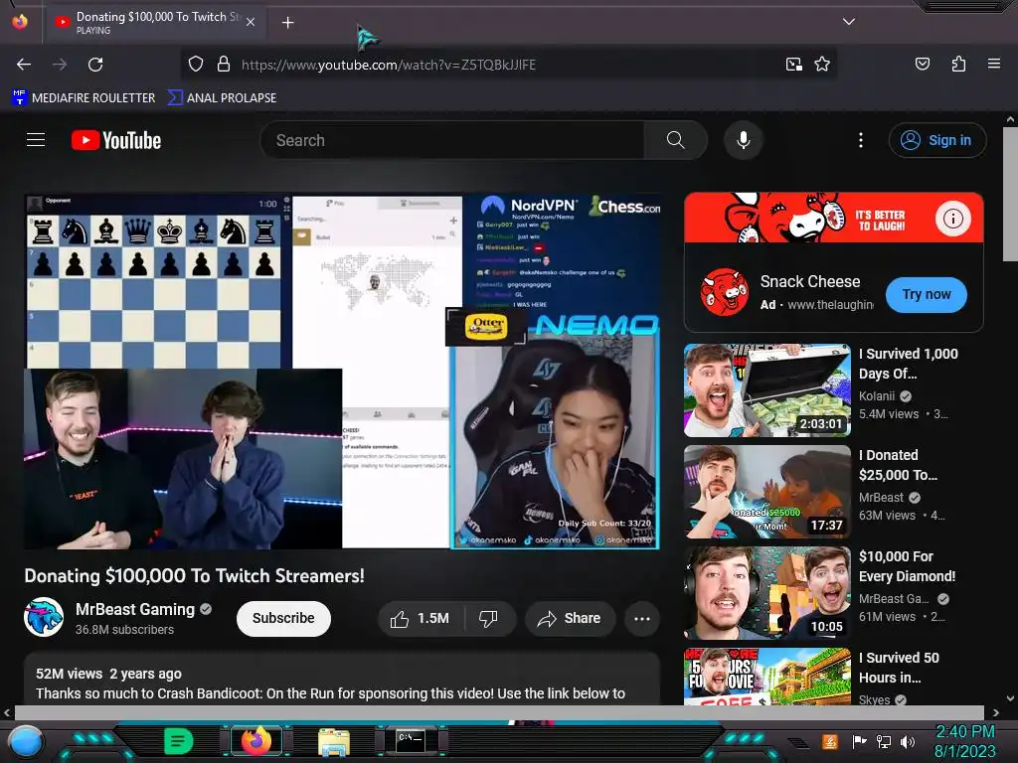Open the second bookmarks toolbar item
This screenshot has height=763, width=1018.
pyautogui.click(x=222, y=98)
